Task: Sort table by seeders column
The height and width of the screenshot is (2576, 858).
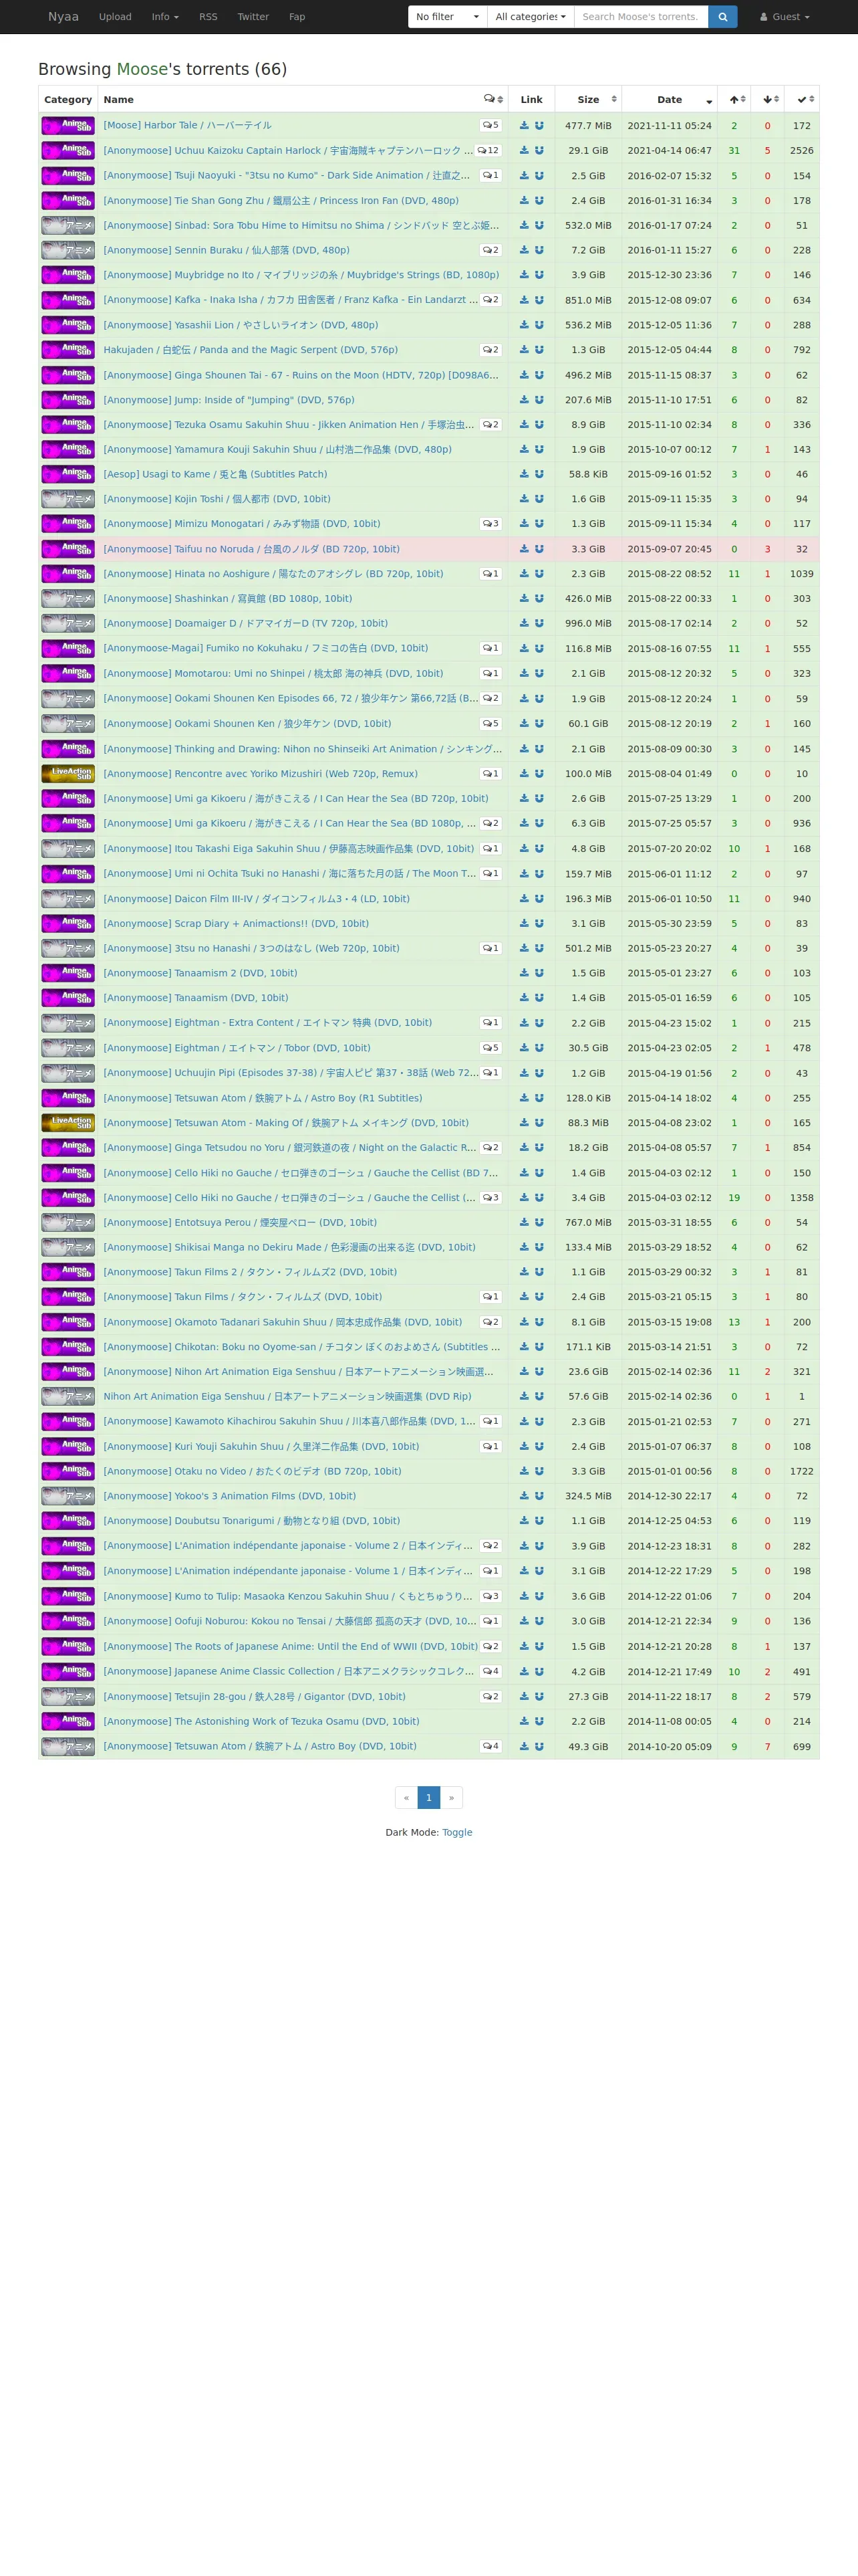Action: [x=734, y=99]
